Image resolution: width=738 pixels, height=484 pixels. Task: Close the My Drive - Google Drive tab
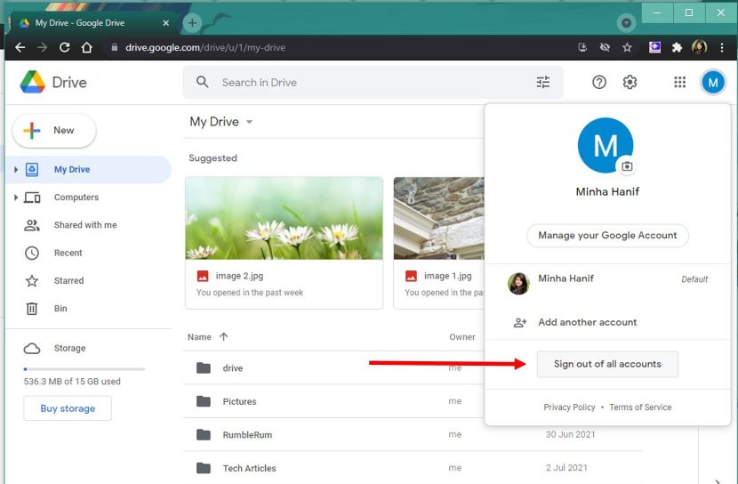(165, 22)
